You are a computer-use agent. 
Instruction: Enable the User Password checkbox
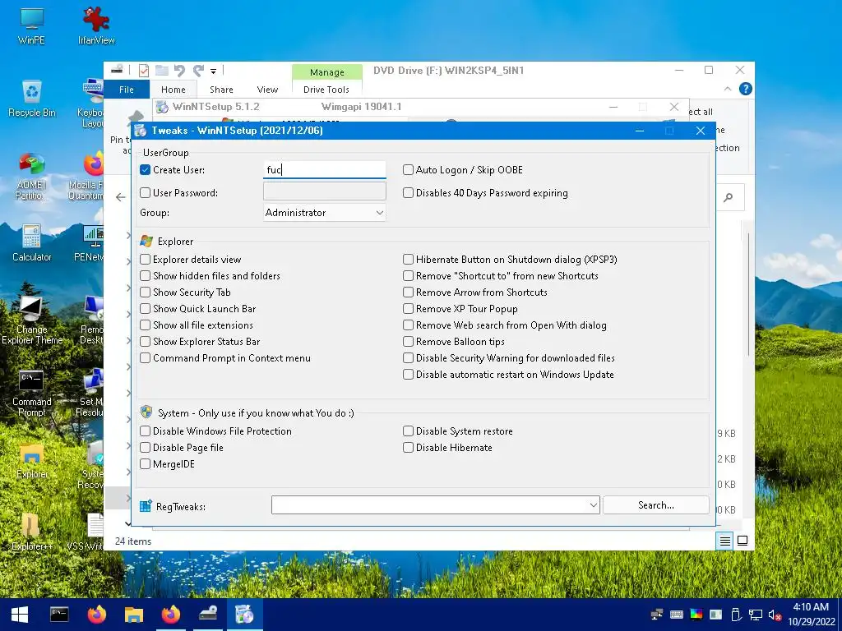tap(145, 192)
